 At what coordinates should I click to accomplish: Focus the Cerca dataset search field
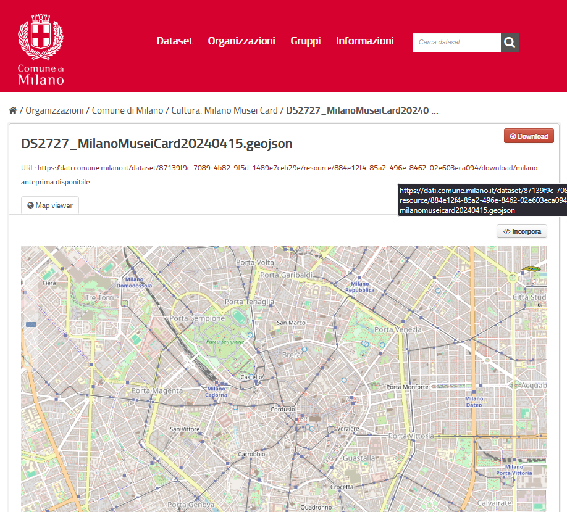click(456, 42)
